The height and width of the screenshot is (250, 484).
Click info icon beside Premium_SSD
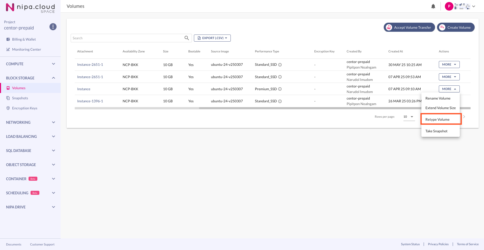[280, 89]
